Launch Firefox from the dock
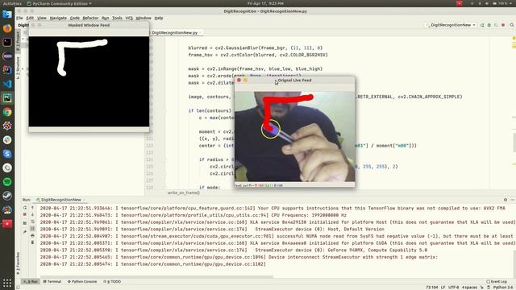The height and width of the screenshot is (290, 516). [x=7, y=28]
